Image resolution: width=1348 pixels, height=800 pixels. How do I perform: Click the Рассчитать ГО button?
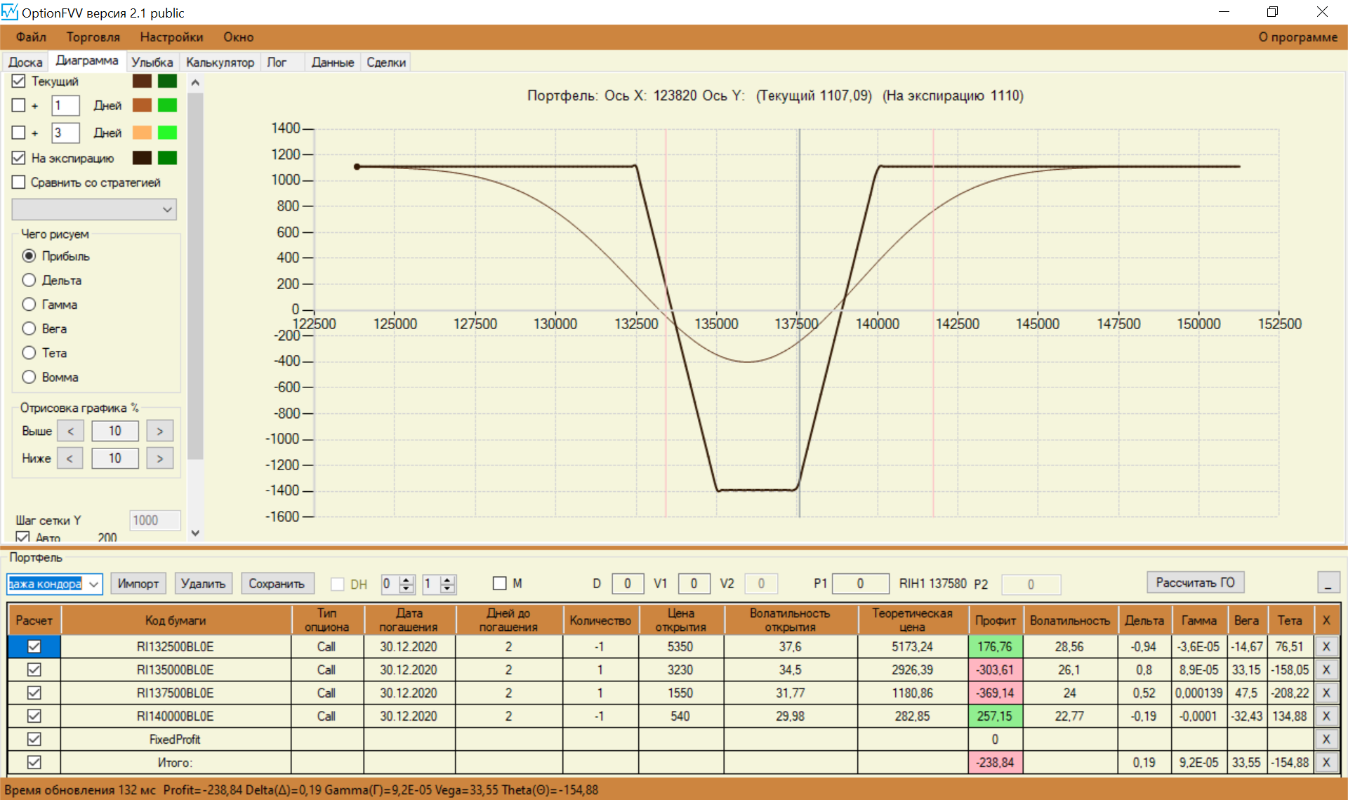(x=1195, y=582)
